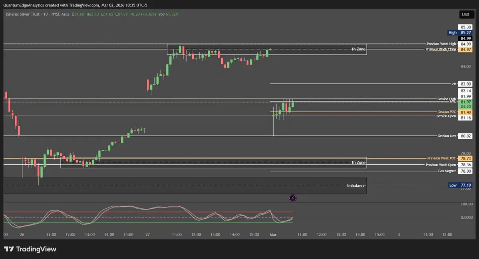Viewport: 479px width, 259px height.
Task: Click the Imbalance zone label
Action: pyautogui.click(x=356, y=185)
